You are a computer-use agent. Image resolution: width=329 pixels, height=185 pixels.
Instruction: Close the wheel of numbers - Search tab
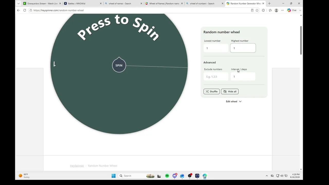(x=222, y=4)
